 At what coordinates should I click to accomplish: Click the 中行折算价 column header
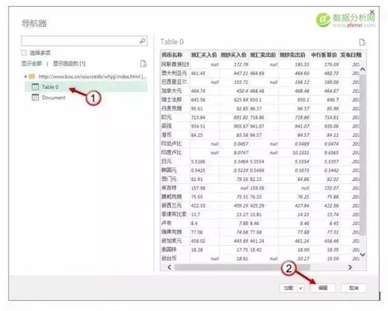click(x=324, y=55)
